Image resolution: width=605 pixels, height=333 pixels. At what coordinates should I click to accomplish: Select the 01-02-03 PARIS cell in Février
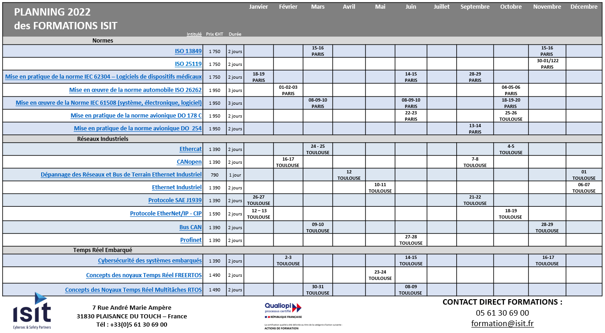point(288,90)
